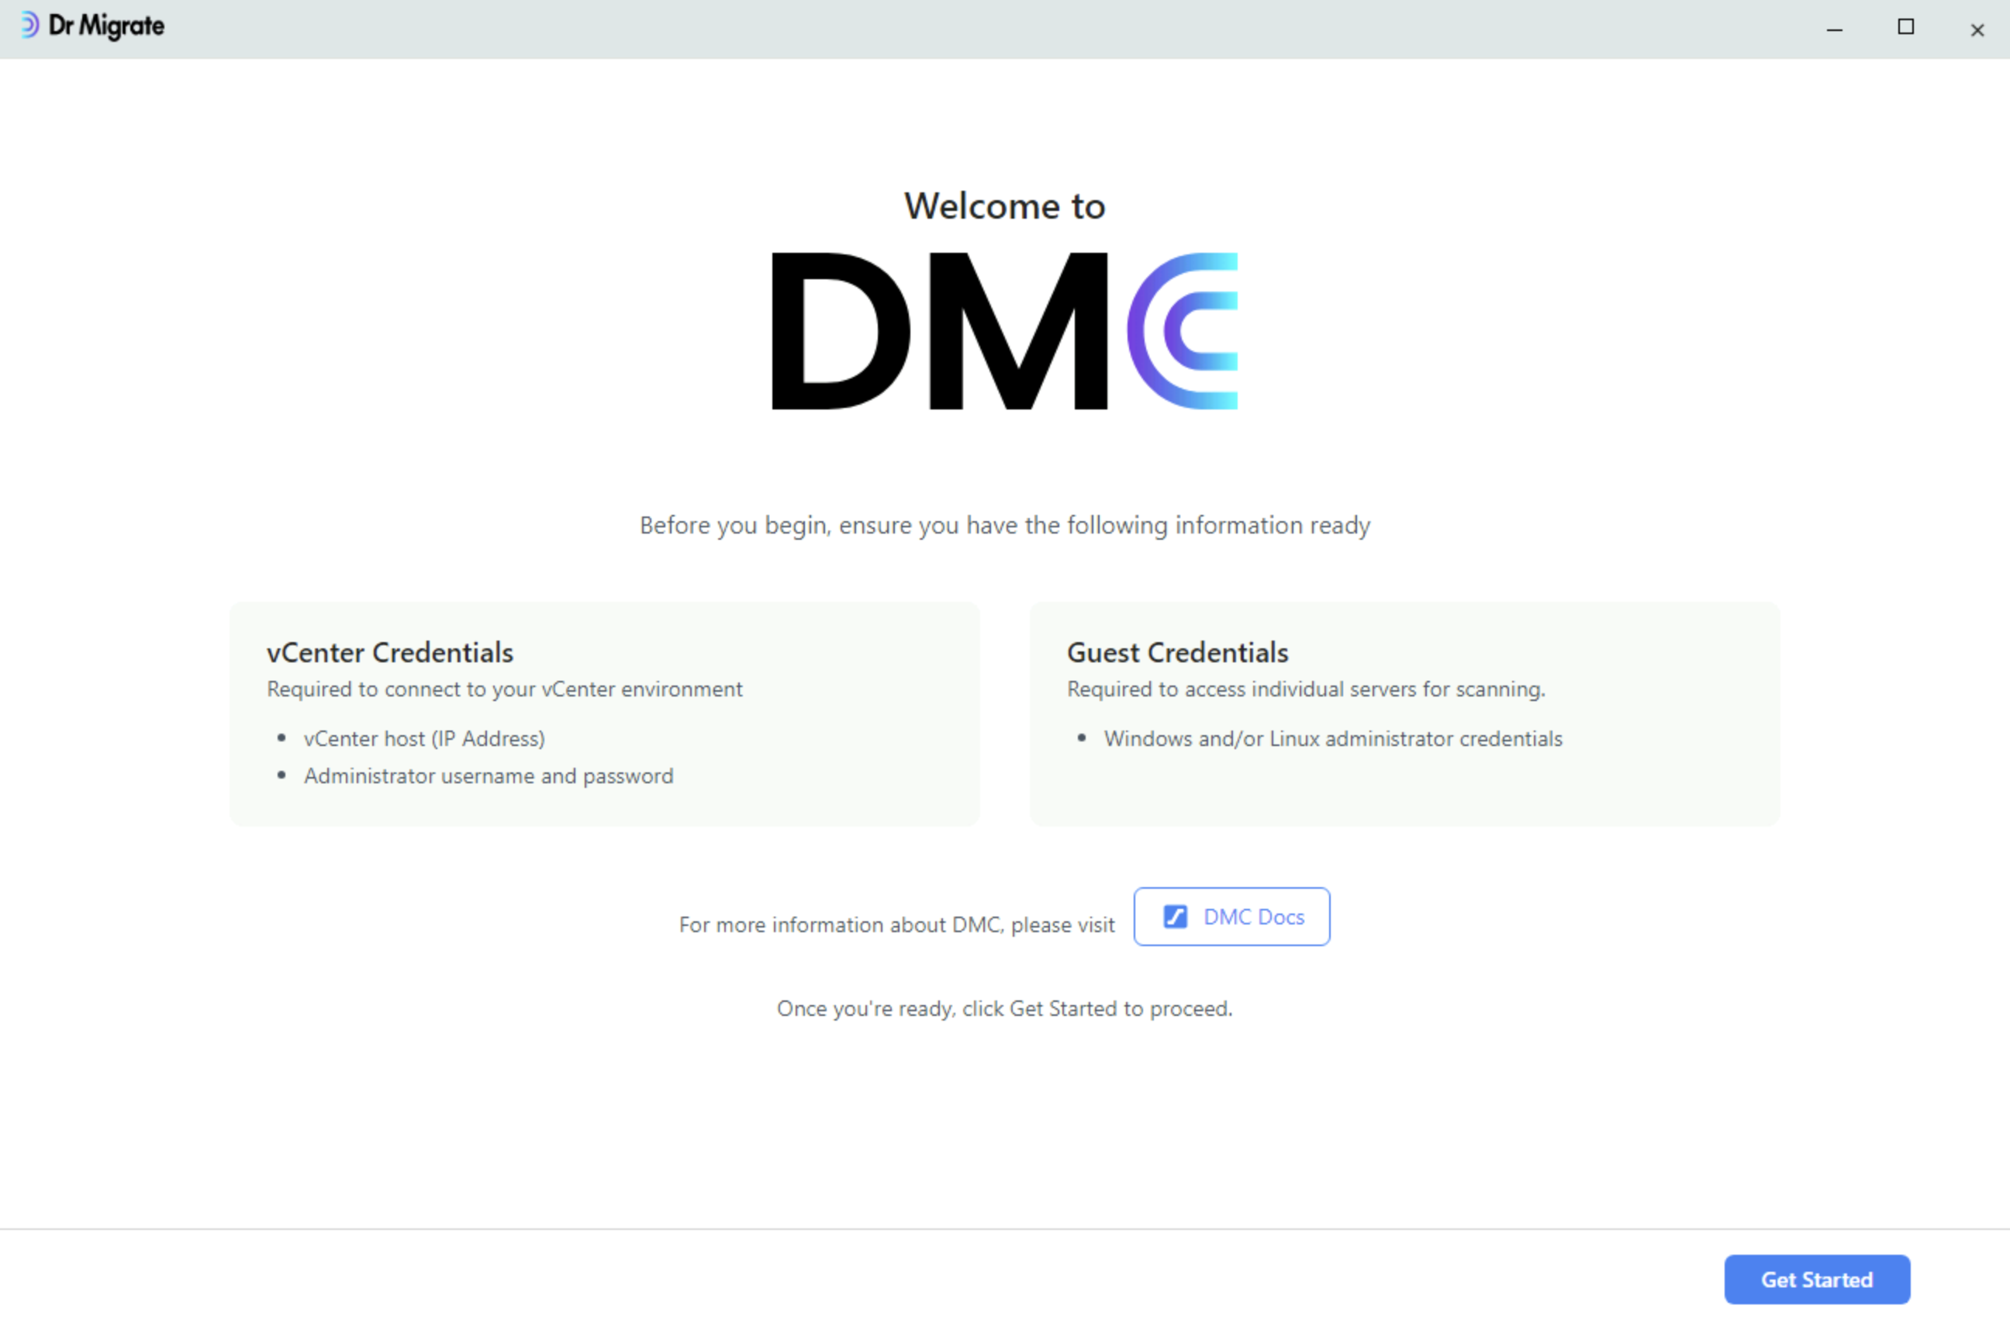Click 'Once you're ready, click Get Started' text
This screenshot has width=2010, height=1323.
click(1005, 1009)
